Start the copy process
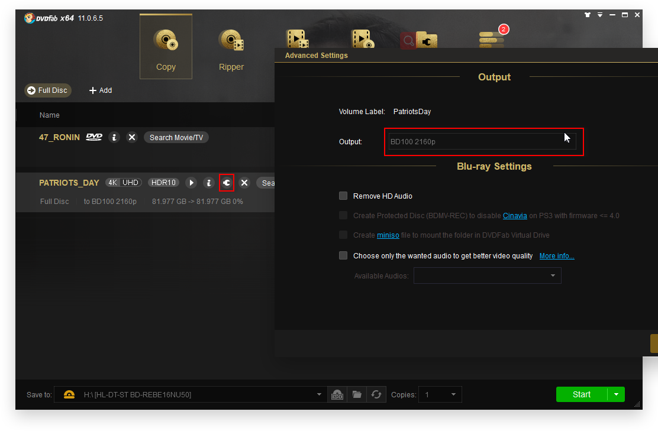Viewport: 658px width, 431px height. pos(582,394)
